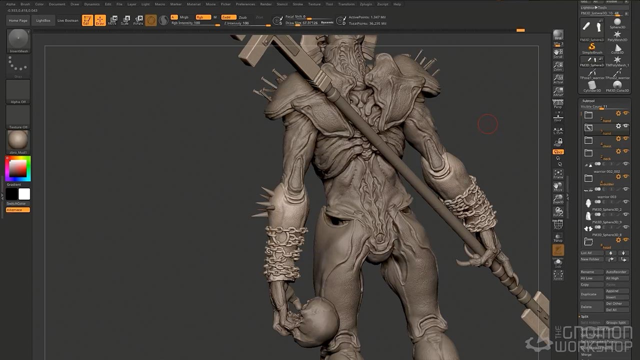Pick a color from the color picker square

[x=18, y=168]
